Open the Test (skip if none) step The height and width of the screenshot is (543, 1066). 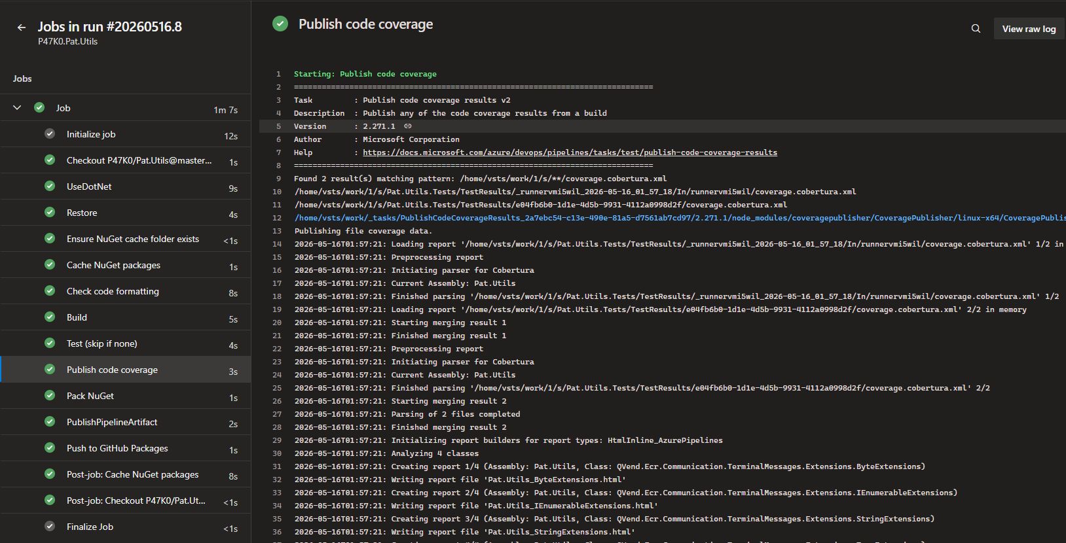[x=126, y=343]
